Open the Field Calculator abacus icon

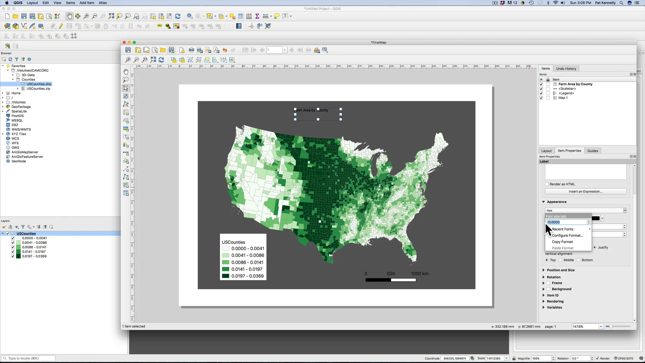pos(249,16)
